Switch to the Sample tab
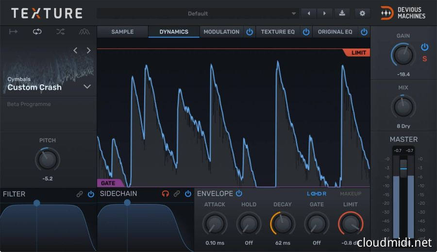The width and height of the screenshot is (437, 252). [122, 32]
